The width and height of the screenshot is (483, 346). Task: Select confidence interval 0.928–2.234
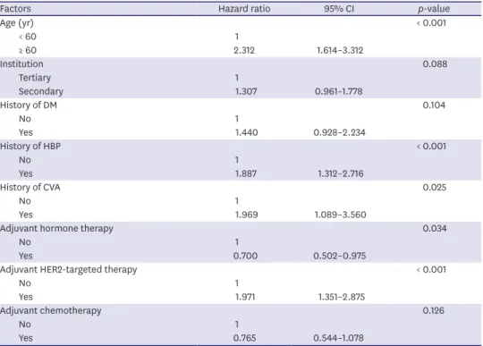[x=340, y=132]
